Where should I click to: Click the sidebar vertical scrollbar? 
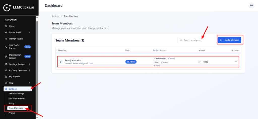[x=37, y=63]
